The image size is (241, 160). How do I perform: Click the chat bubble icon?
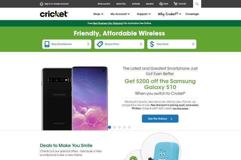[161, 4]
